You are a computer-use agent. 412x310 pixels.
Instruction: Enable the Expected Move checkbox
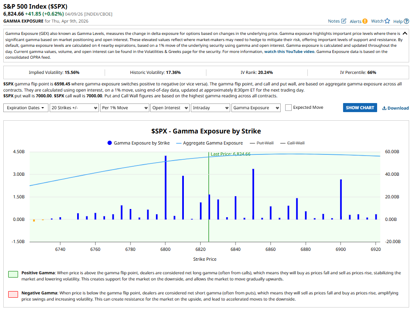point(288,108)
